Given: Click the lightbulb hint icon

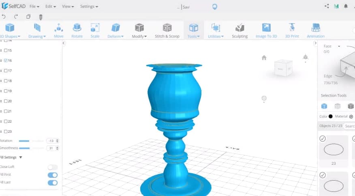Looking at the screenshot, I should pyautogui.click(x=215, y=7).
